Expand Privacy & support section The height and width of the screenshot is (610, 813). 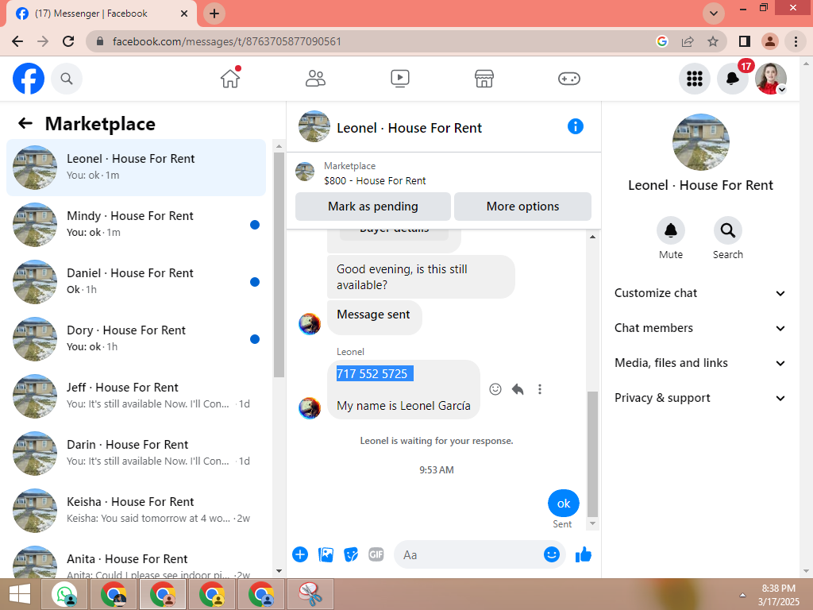click(x=699, y=398)
